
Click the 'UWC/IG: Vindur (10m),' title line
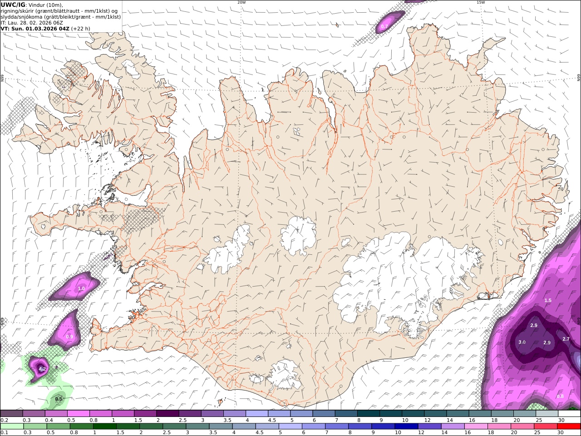point(32,5)
